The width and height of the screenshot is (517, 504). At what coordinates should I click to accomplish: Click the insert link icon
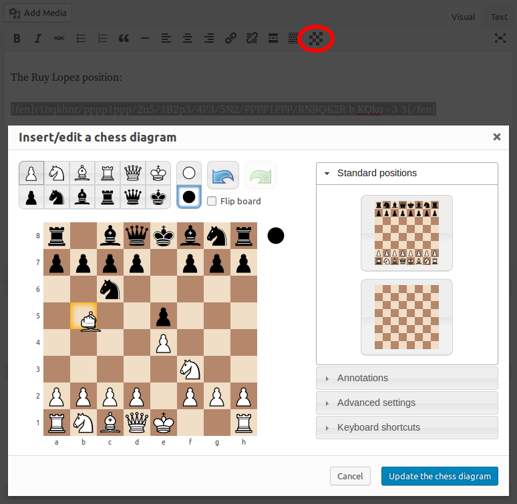(230, 39)
